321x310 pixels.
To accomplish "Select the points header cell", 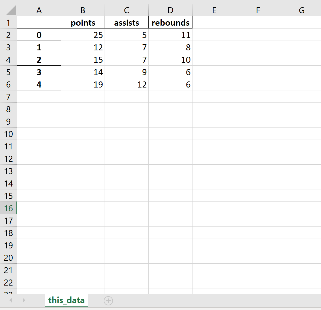I will pos(83,22).
